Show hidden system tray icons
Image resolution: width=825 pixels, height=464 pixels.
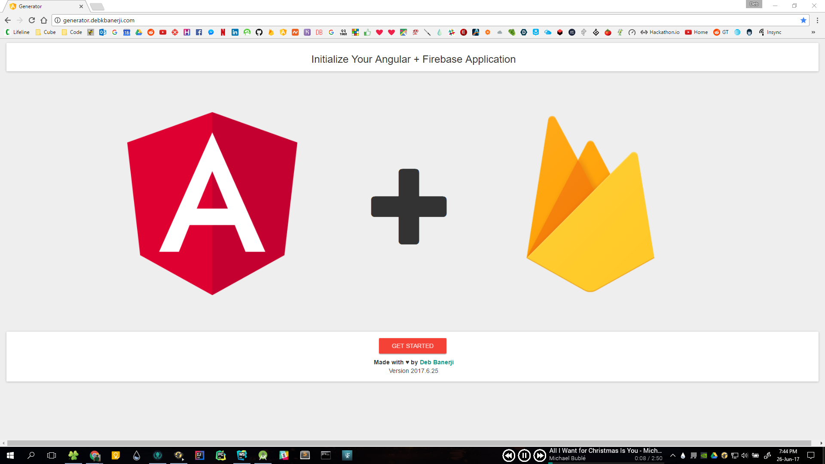673,455
